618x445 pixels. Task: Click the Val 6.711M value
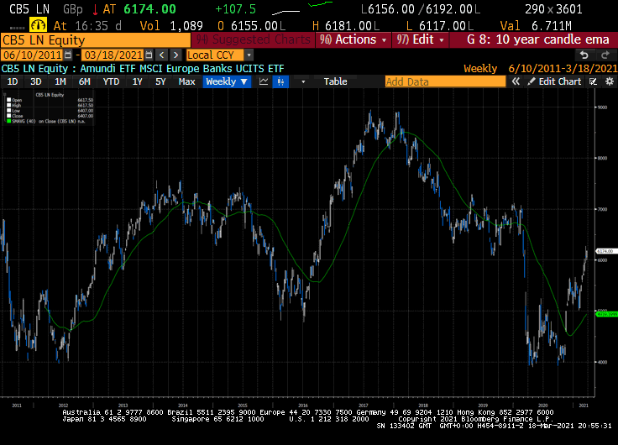[x=536, y=26]
